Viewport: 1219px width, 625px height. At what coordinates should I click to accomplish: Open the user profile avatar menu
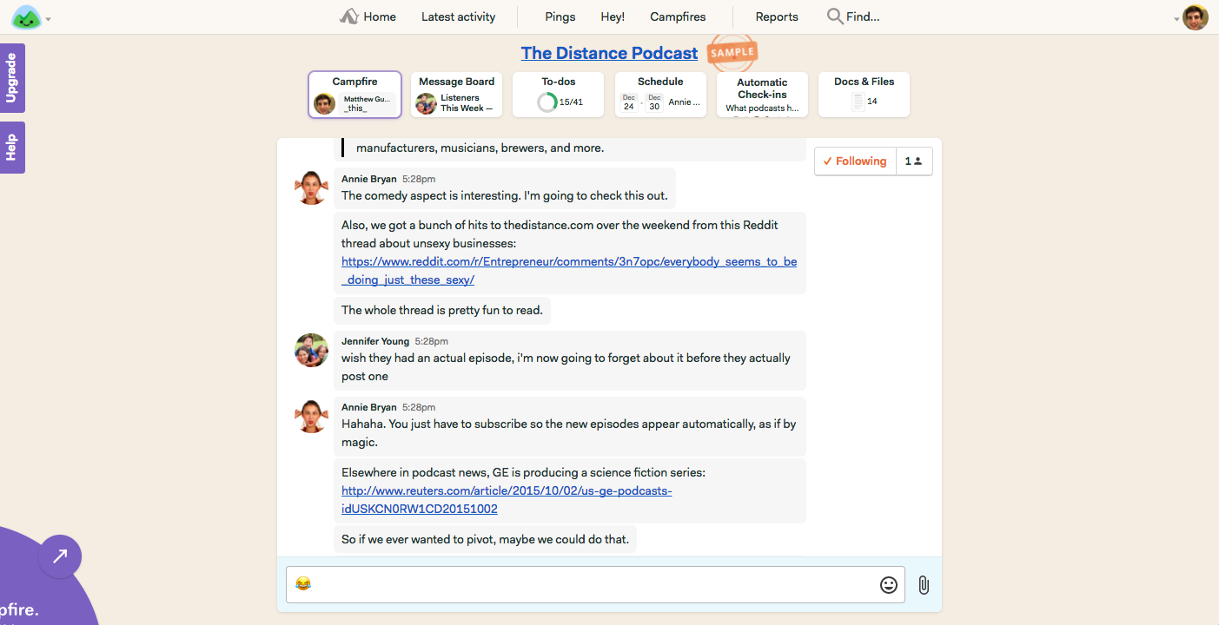pyautogui.click(x=1196, y=17)
